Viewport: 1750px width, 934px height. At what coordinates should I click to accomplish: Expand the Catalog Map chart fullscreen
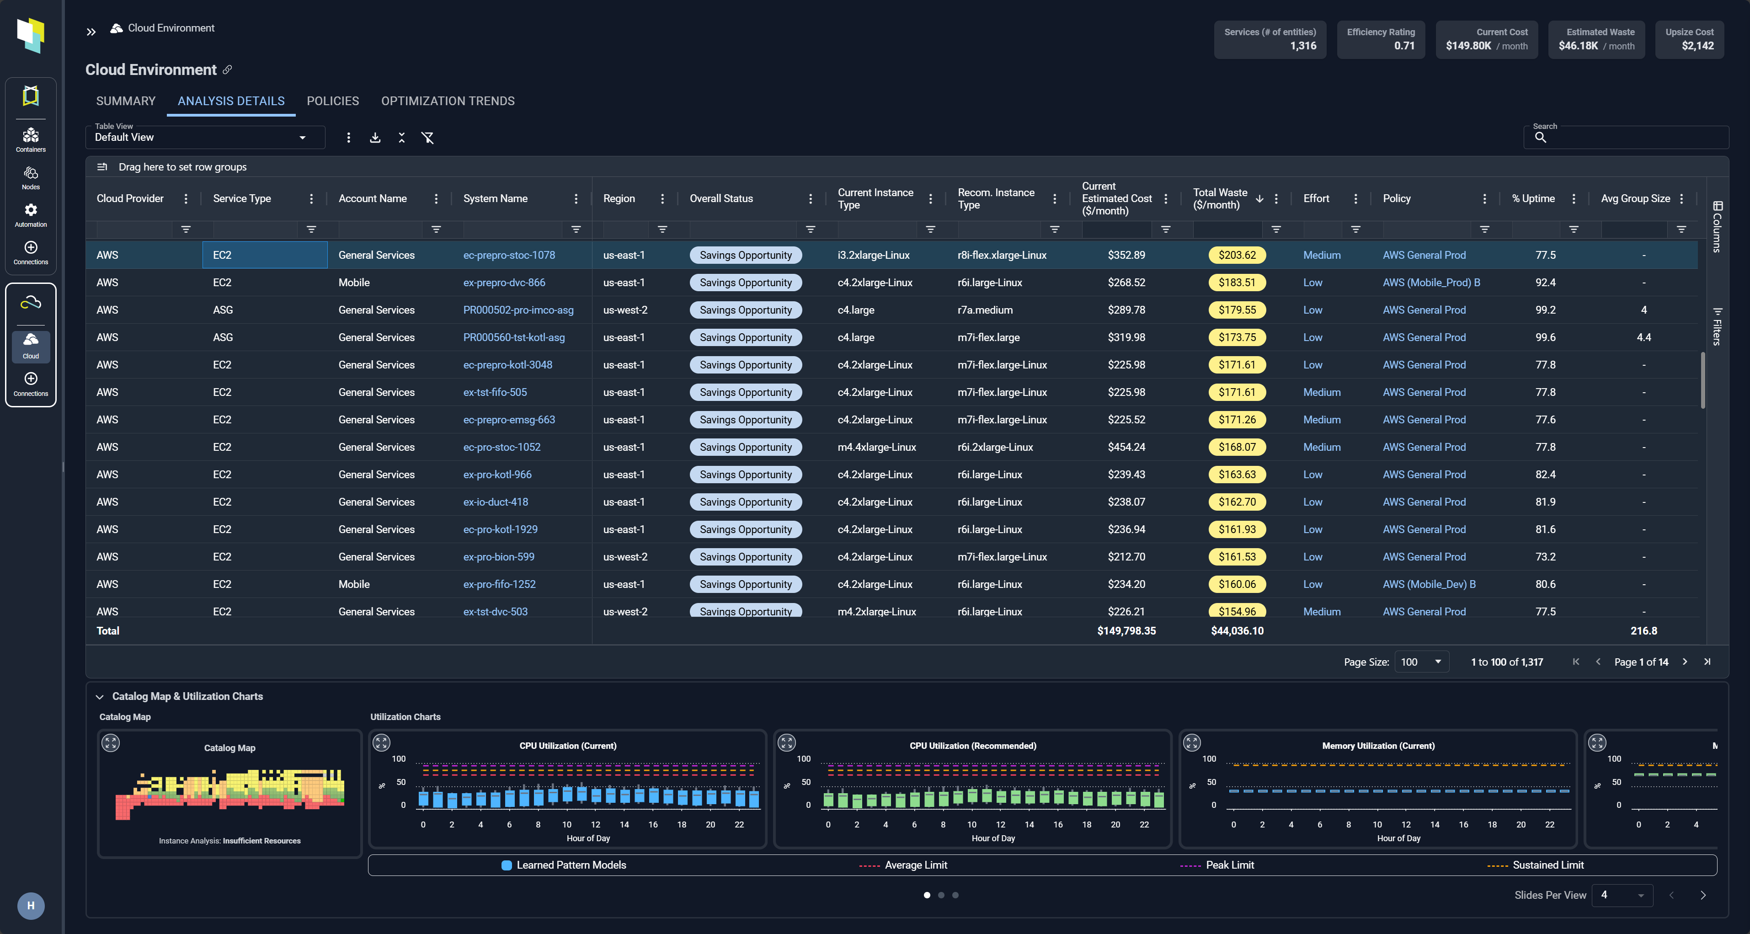click(x=111, y=742)
